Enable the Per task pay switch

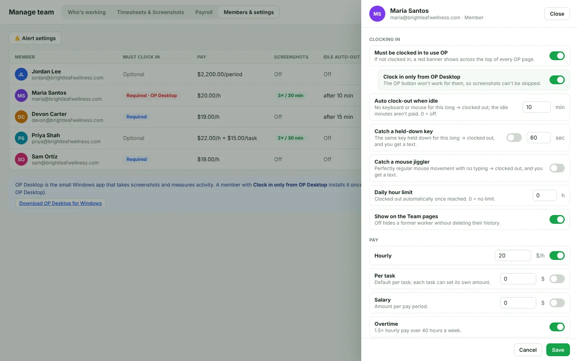[557, 279]
